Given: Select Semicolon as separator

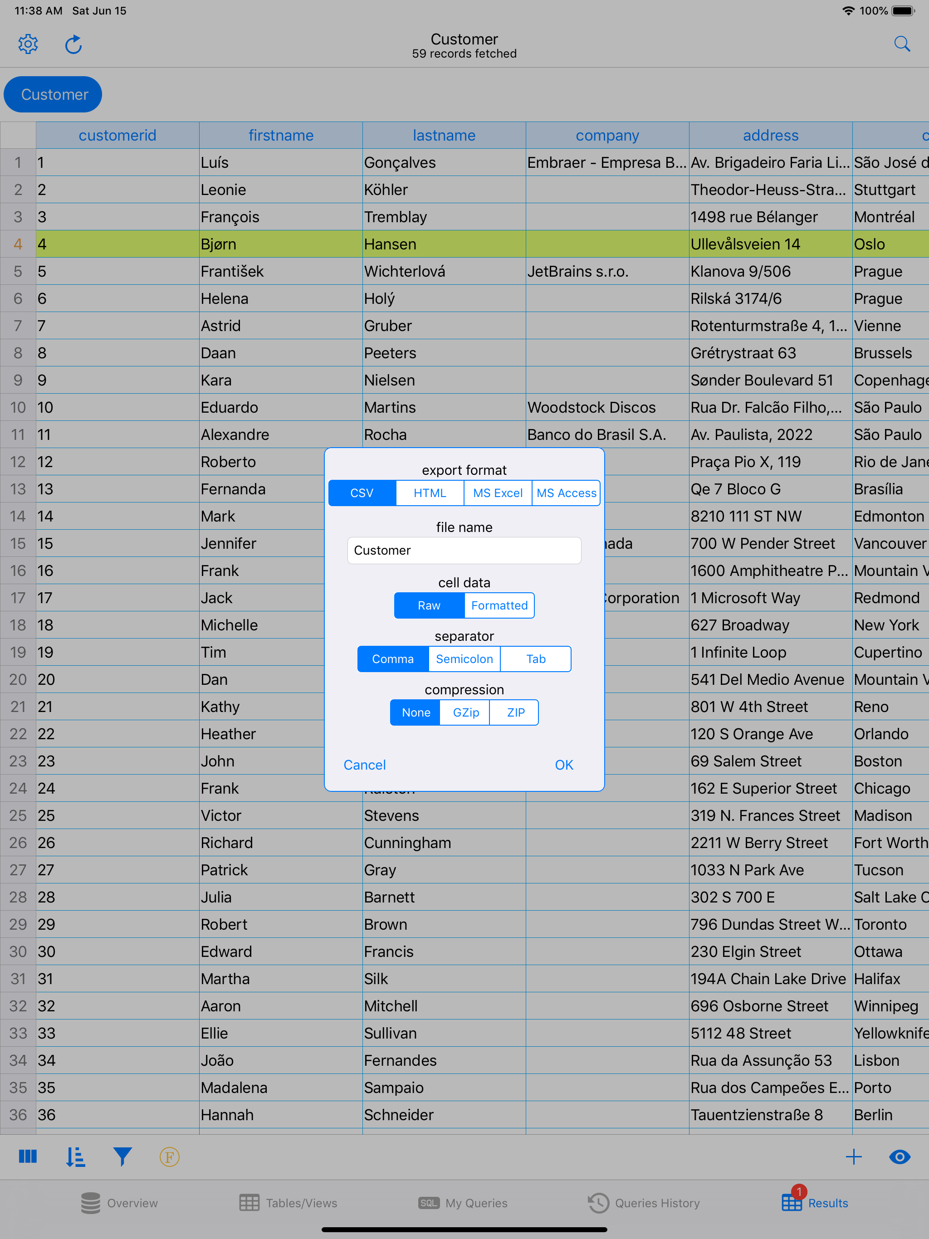Looking at the screenshot, I should [464, 659].
